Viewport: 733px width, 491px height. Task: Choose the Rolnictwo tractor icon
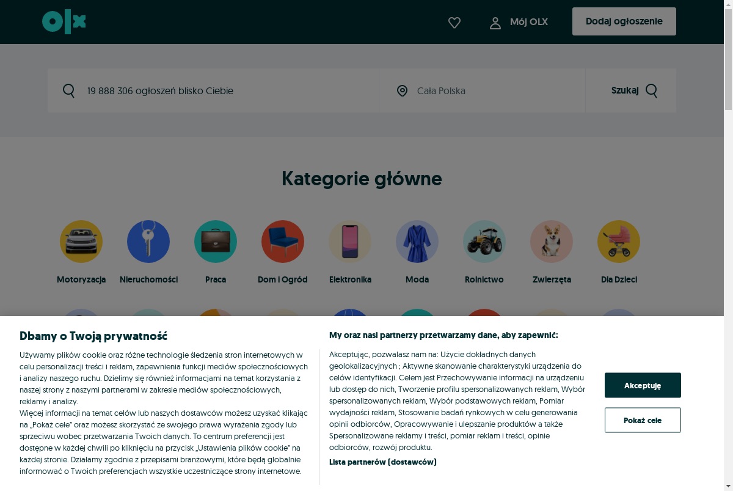[484, 242]
